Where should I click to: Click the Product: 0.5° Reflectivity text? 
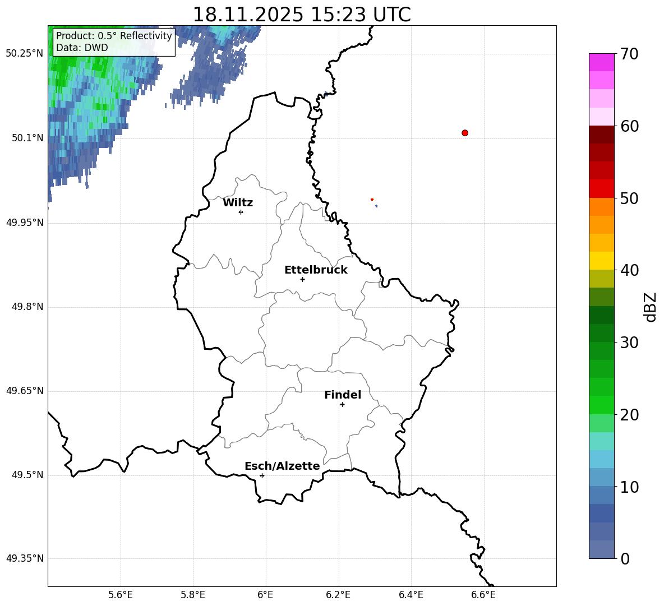click(x=114, y=35)
